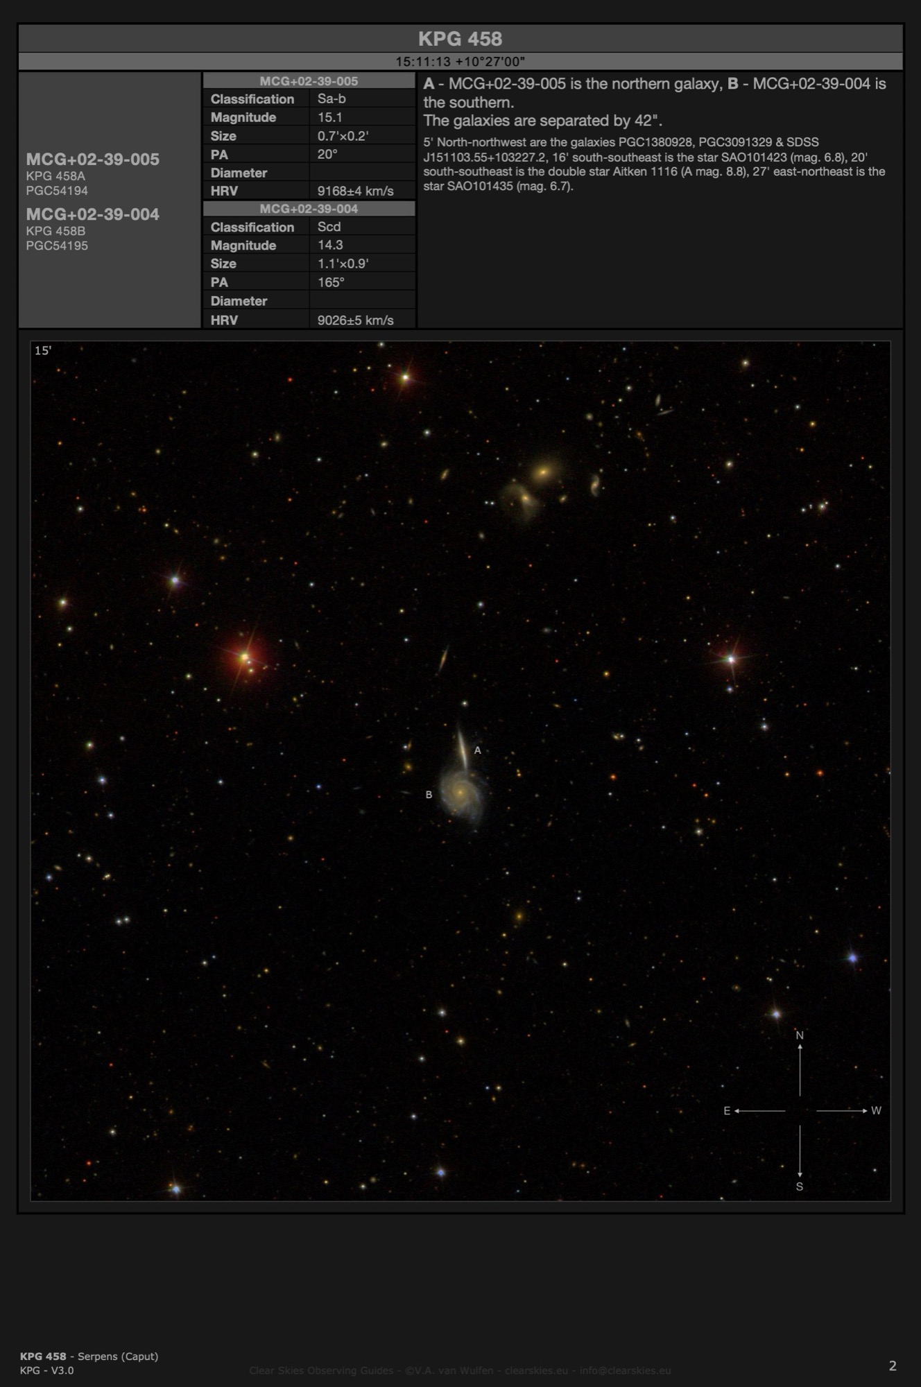921x1387 pixels.
Task: Select the coordinates 15:11:13 +10°27'00"
Action: [x=460, y=62]
